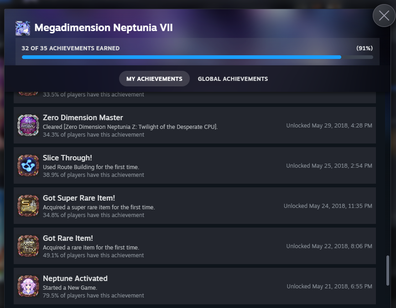Click 'Unlocked May 21, 2018, 6:55 PM'
396x308 pixels.
(x=329, y=286)
